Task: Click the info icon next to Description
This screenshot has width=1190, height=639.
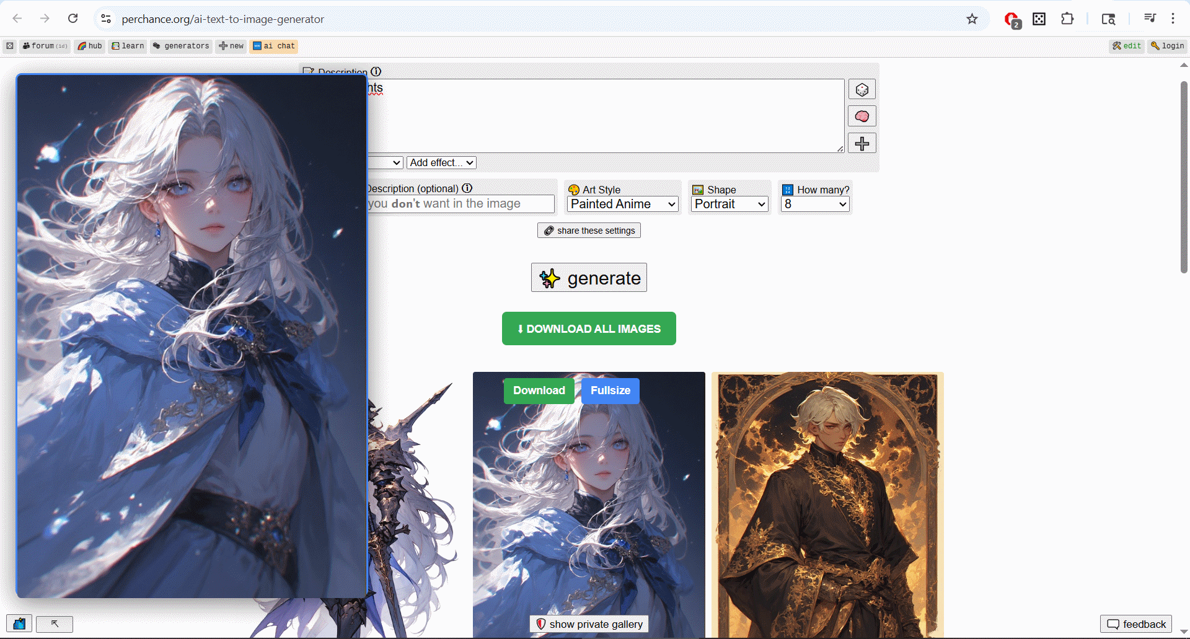Action: (376, 71)
